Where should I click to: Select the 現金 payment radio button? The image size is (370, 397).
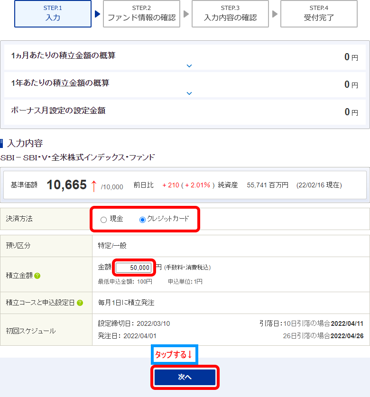[103, 220]
